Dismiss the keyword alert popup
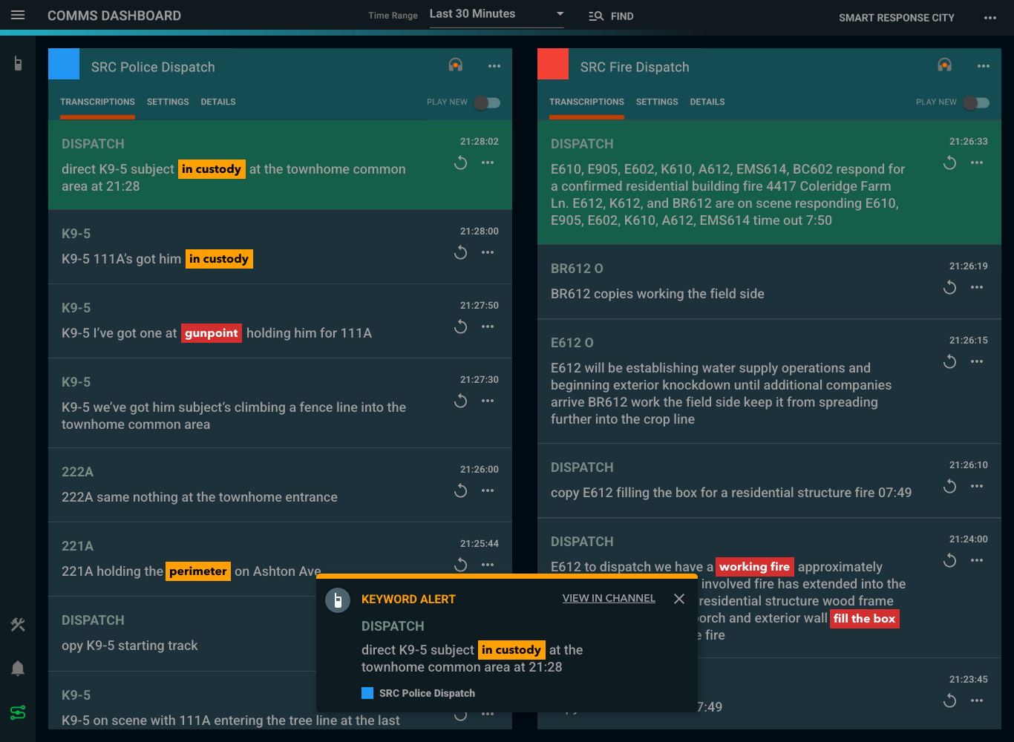Viewport: 1014px width, 742px height. [679, 599]
